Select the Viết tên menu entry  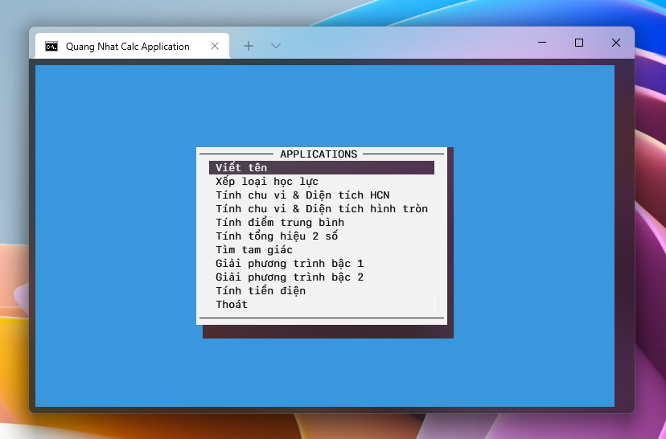(322, 168)
